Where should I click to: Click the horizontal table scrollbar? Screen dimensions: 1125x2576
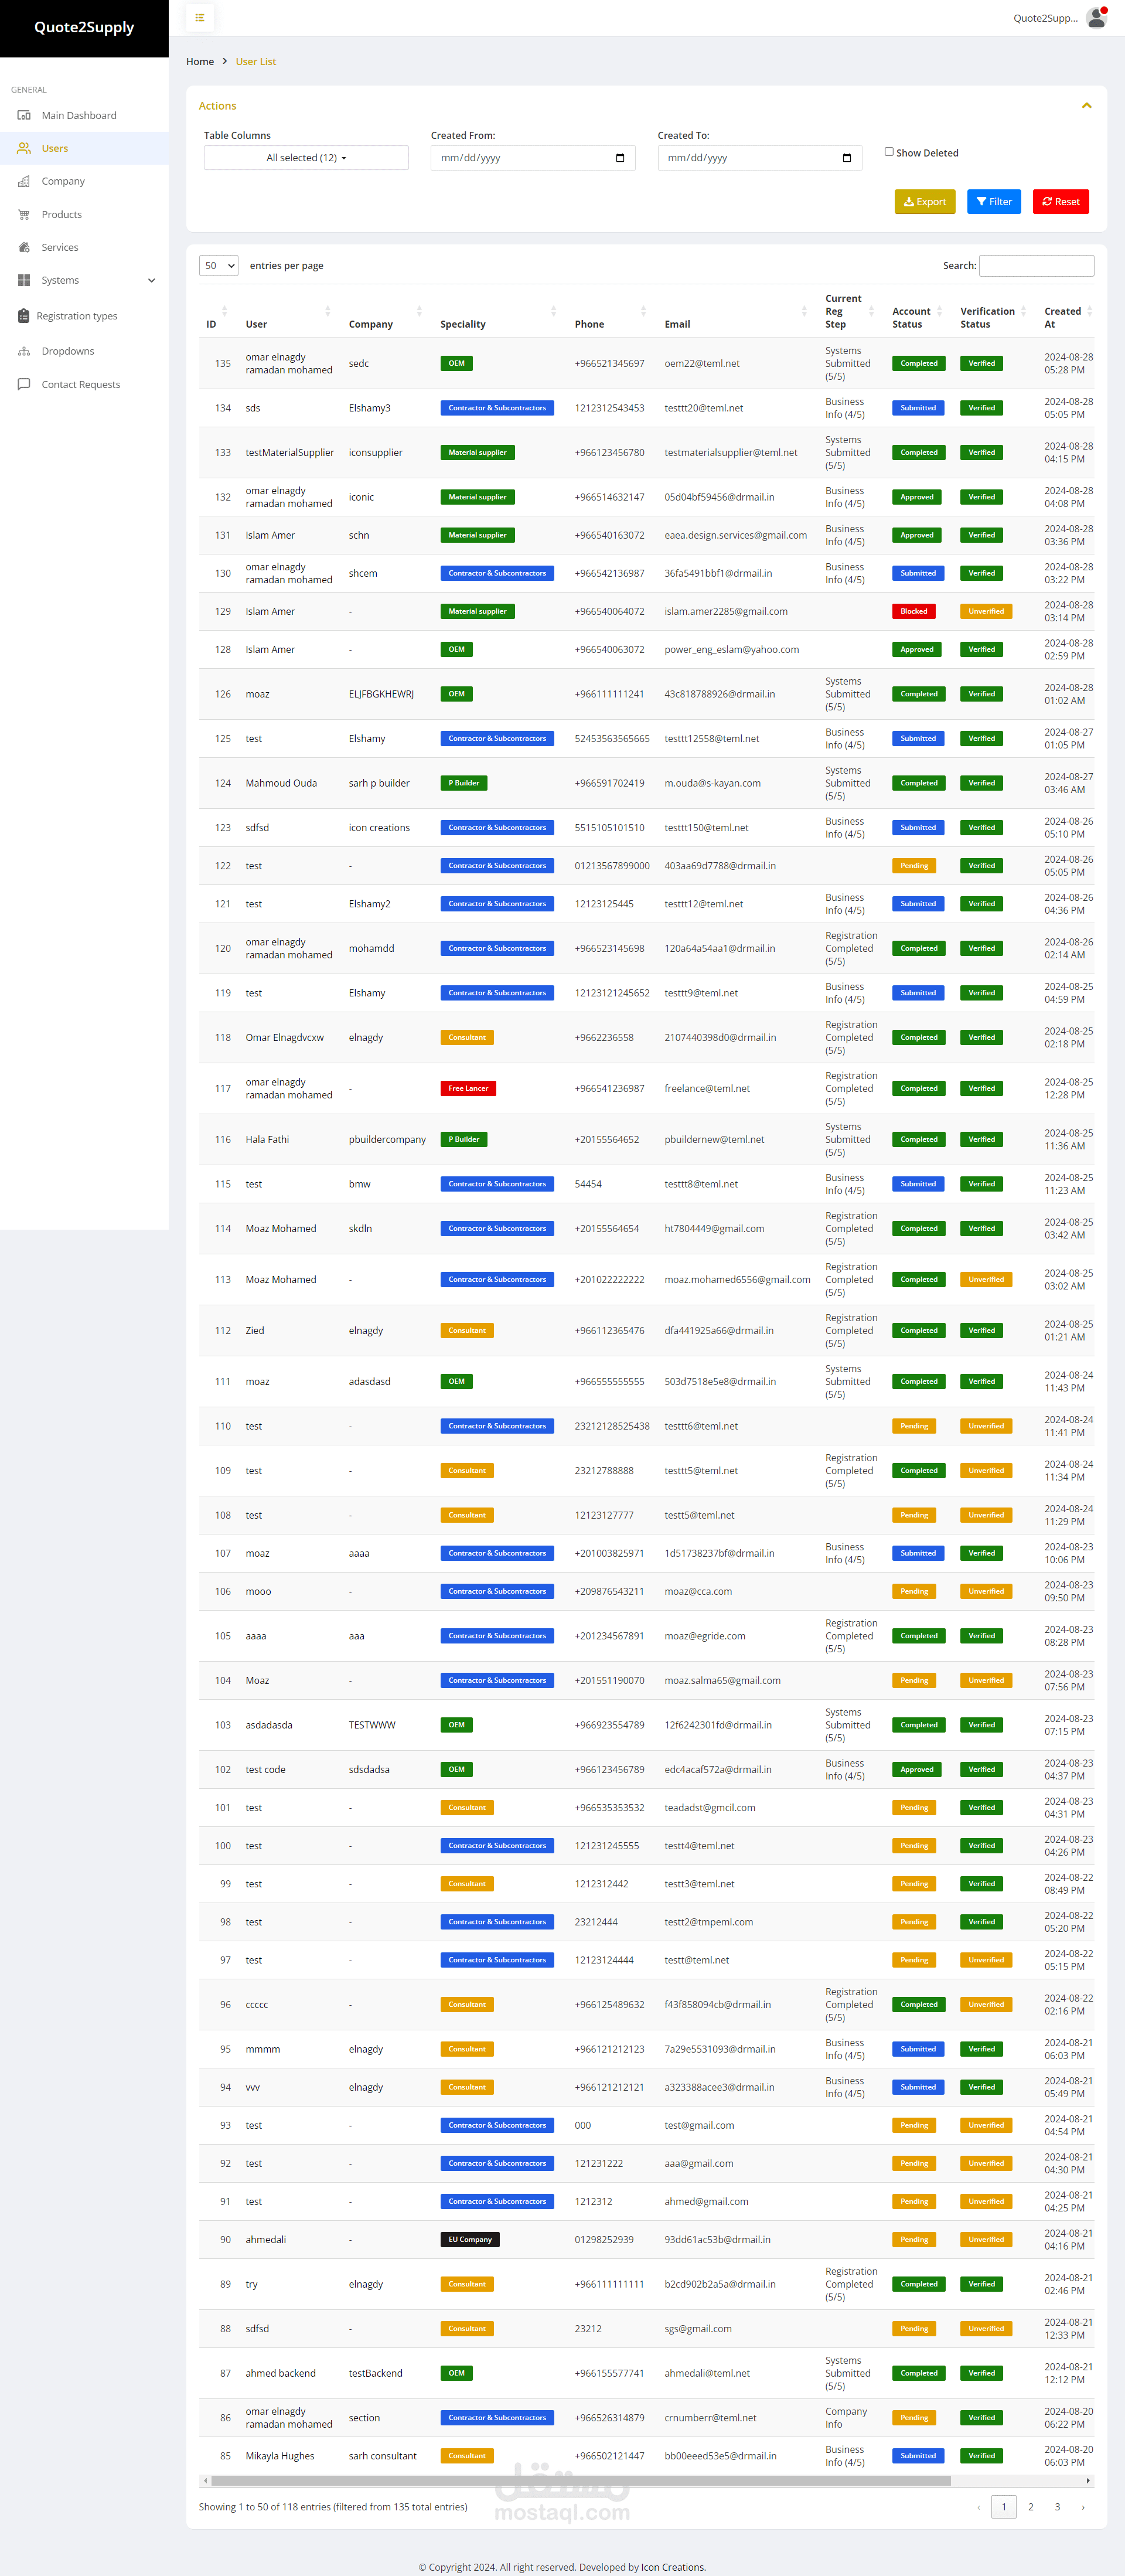580,2481
